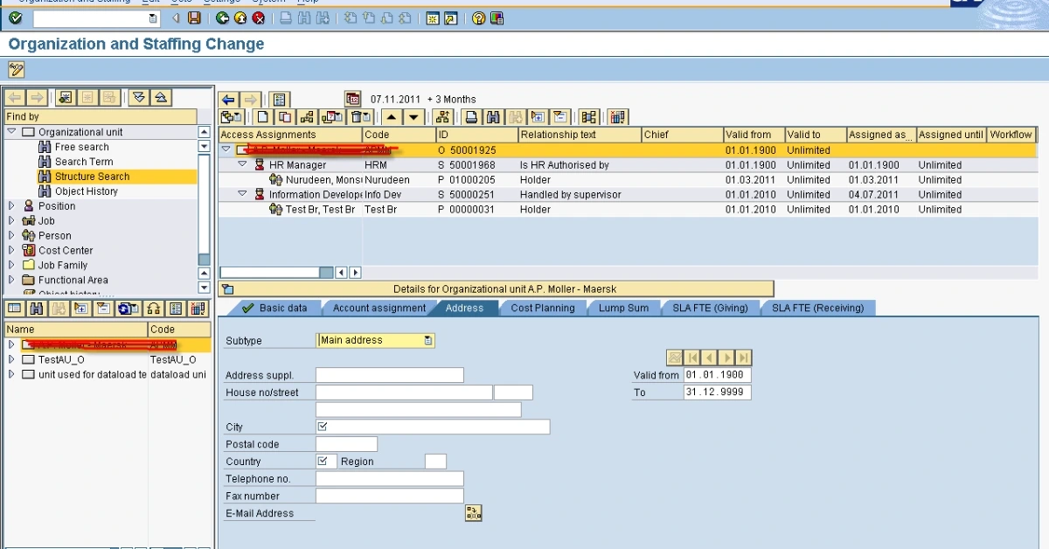Select the Address tab
Viewport: 1049px width, 549px height.
point(464,308)
